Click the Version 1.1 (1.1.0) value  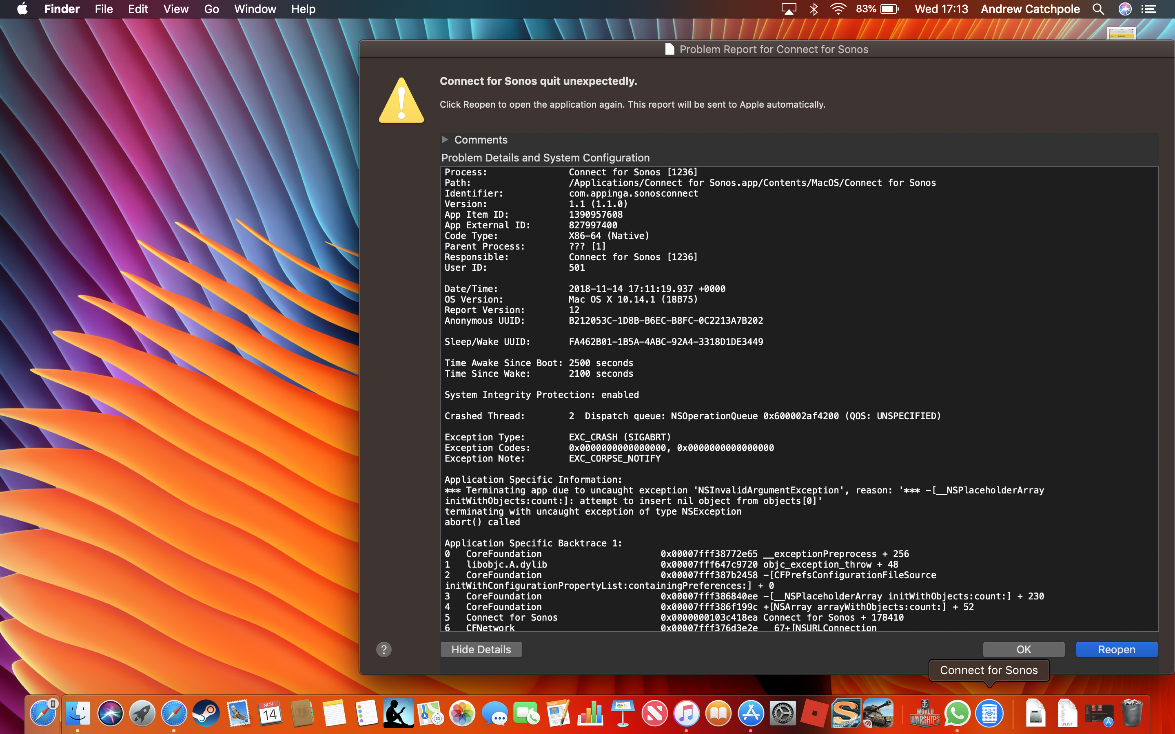pos(598,204)
